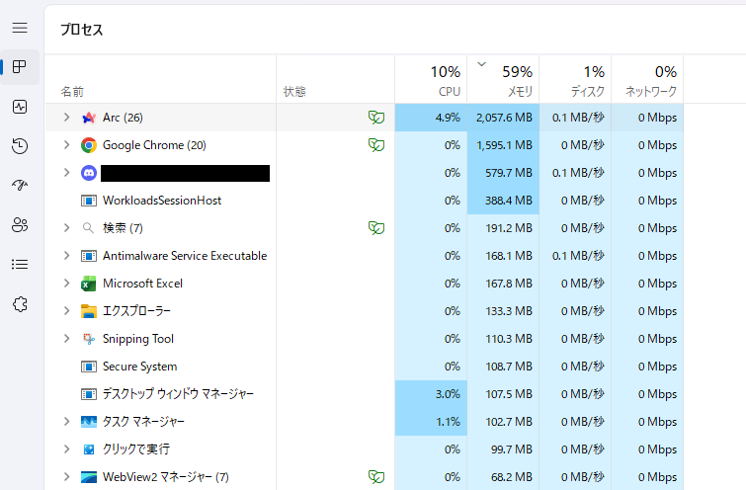Image resolution: width=746 pixels, height=490 pixels.
Task: Click the 99.7 MB memory cell
Action: 503,449
